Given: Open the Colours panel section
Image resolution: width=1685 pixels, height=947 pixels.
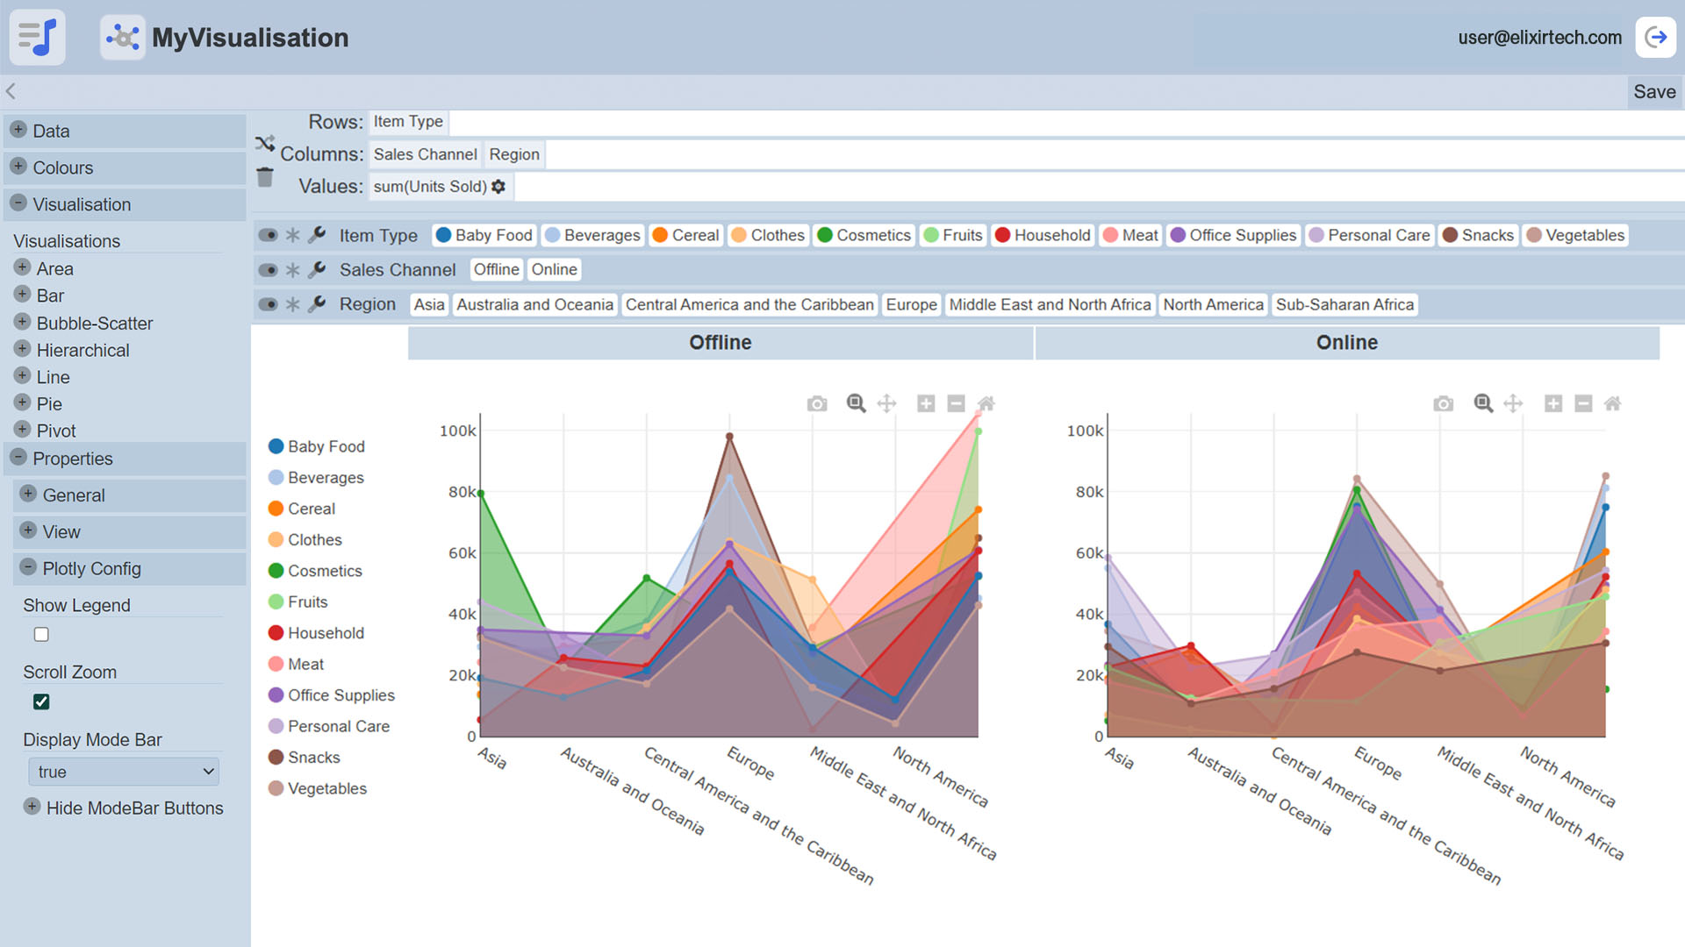Looking at the screenshot, I should tap(62, 167).
